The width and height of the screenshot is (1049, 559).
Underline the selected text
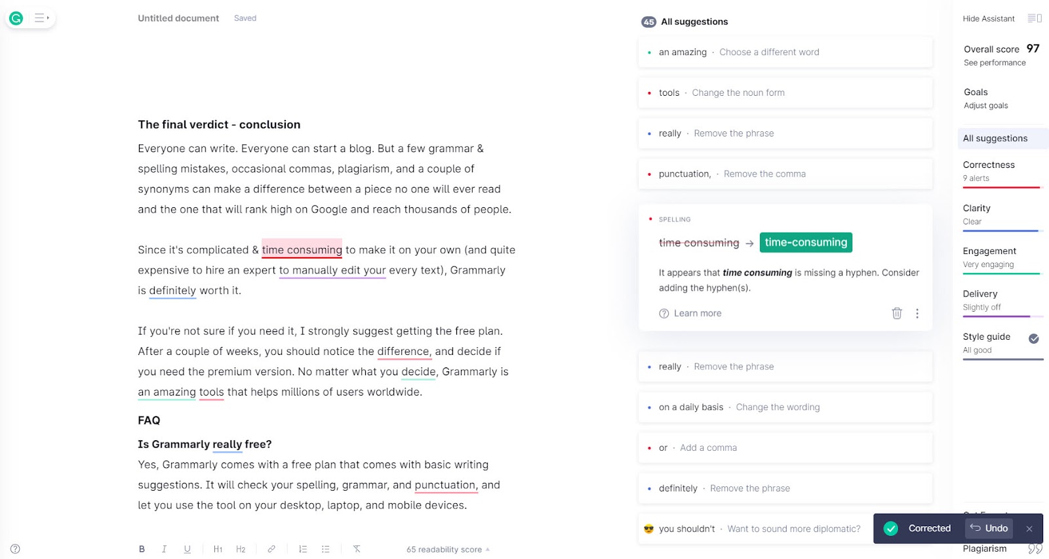(188, 549)
